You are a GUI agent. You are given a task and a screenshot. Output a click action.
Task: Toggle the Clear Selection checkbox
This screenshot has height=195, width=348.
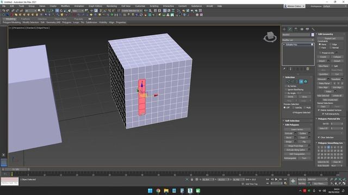[319, 137]
